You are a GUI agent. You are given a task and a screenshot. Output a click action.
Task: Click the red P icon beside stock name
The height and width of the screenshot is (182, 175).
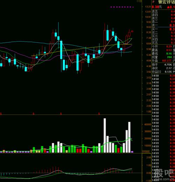tap(153, 2)
